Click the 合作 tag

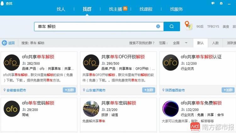[221, 115]
